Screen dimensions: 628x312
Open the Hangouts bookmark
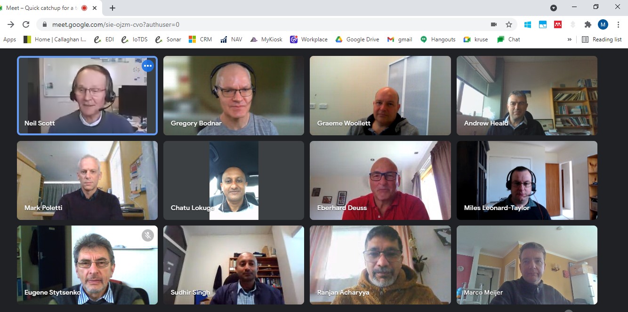pyautogui.click(x=438, y=39)
